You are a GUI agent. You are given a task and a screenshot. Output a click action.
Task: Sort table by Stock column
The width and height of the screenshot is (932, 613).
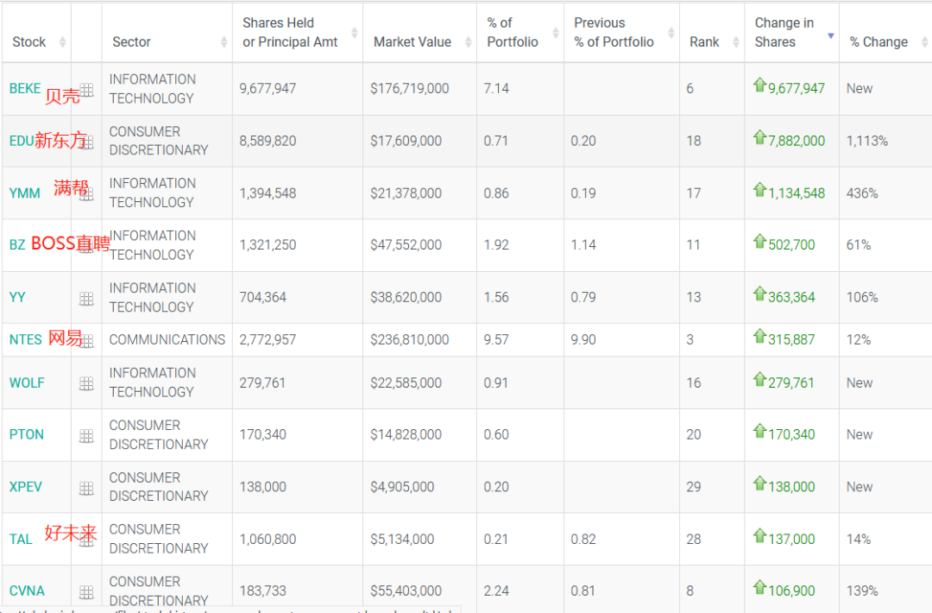pyautogui.click(x=29, y=41)
